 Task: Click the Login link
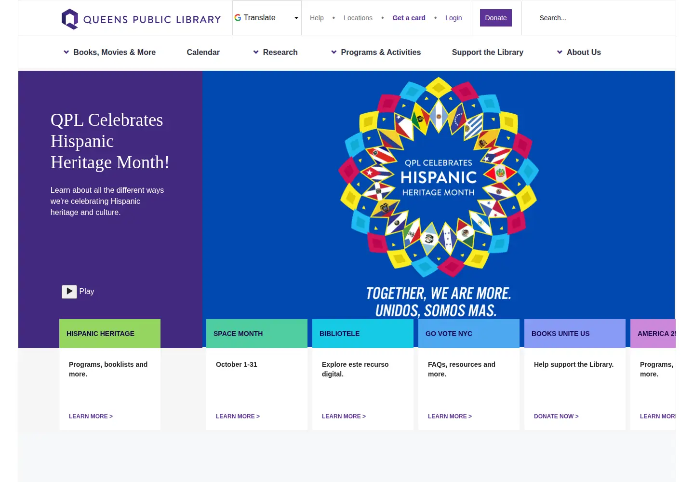454,18
